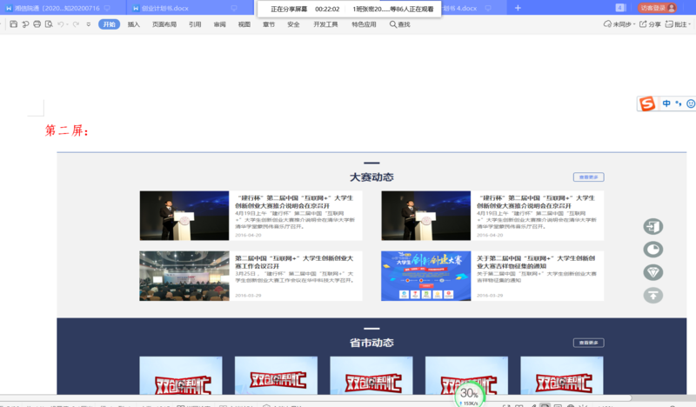Open the 批注 comments dropdown

678,24
